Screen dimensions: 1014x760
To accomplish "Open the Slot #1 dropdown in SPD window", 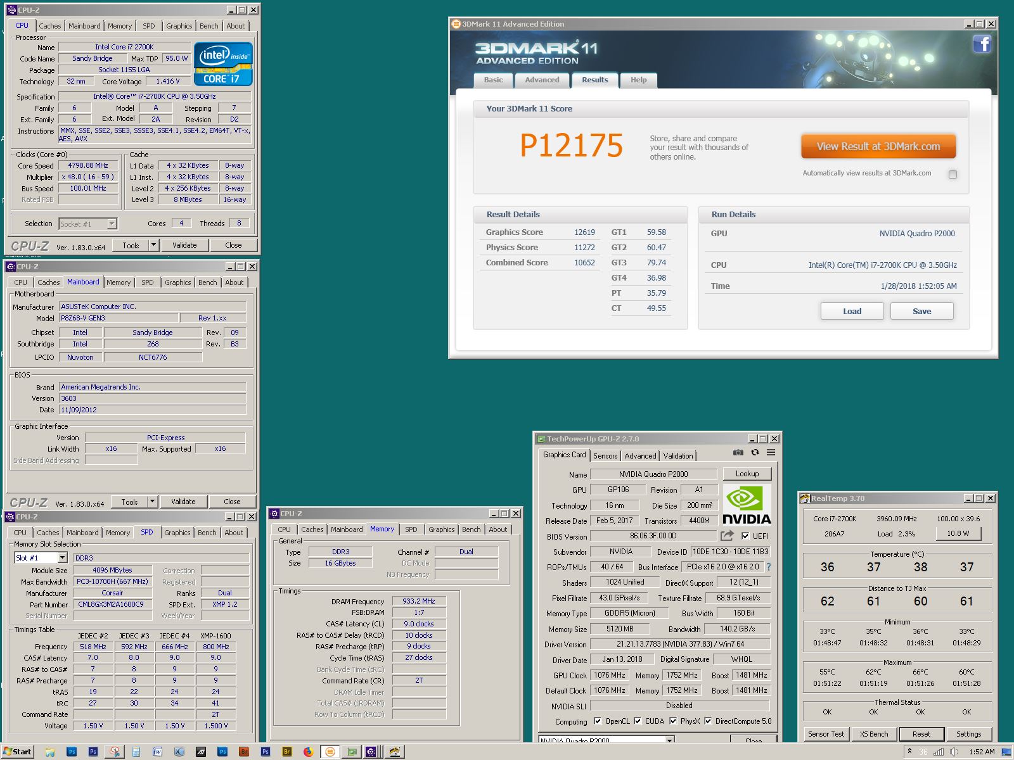I will pyautogui.click(x=62, y=558).
